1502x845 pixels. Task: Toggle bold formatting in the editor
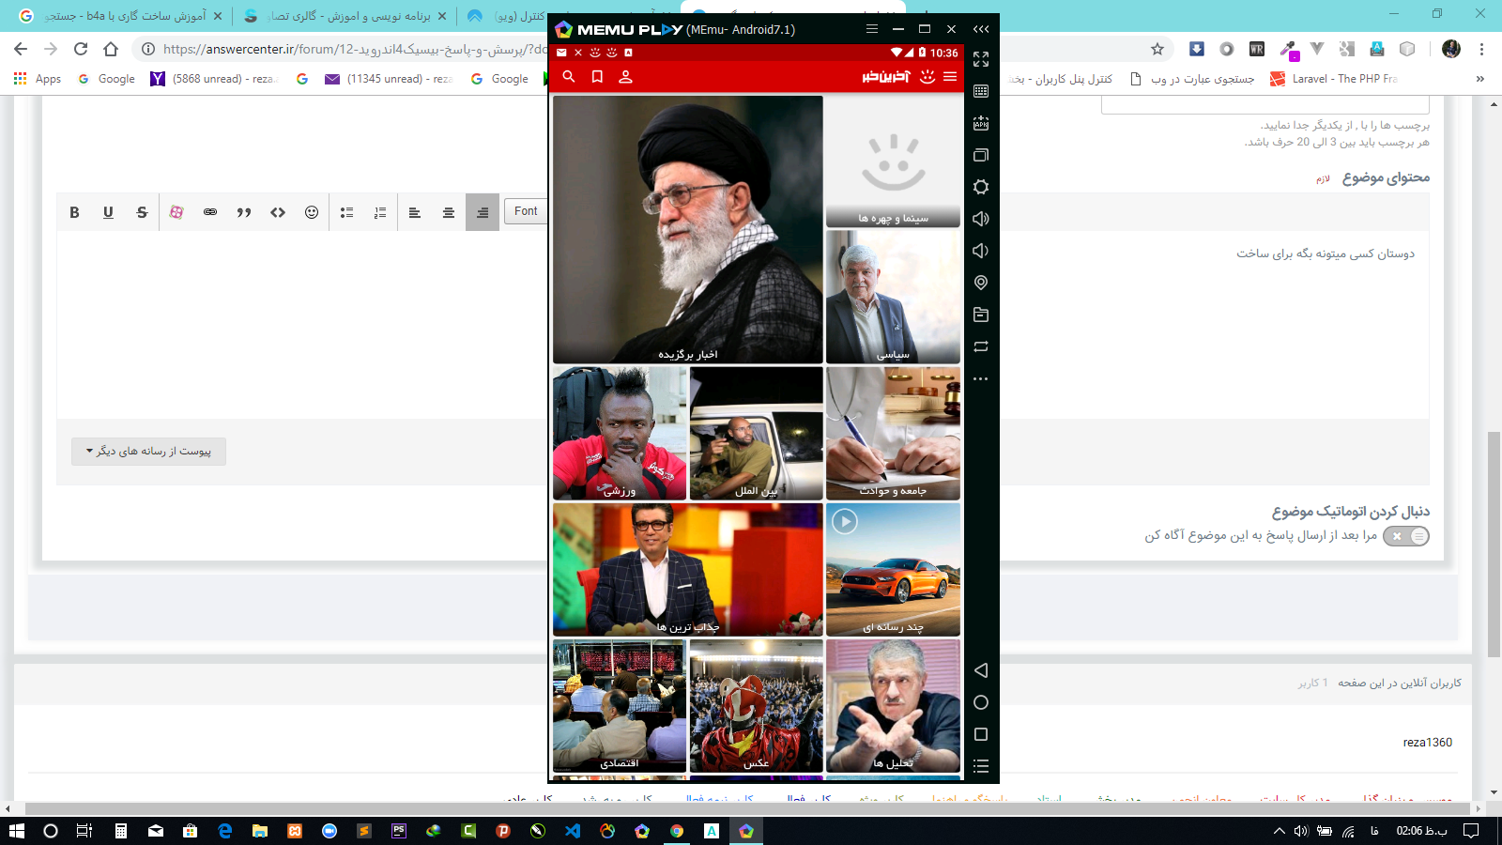click(74, 212)
